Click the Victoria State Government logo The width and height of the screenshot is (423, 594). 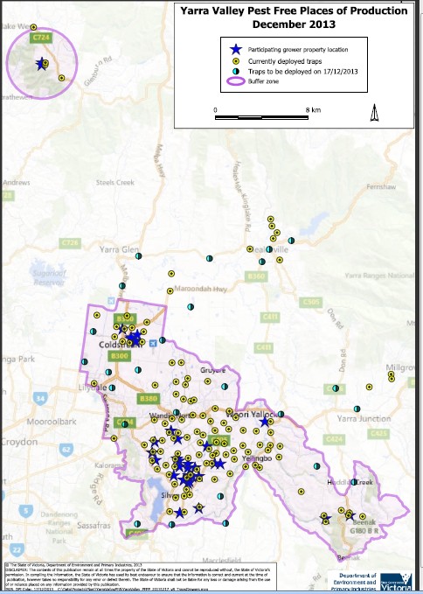[x=396, y=582]
